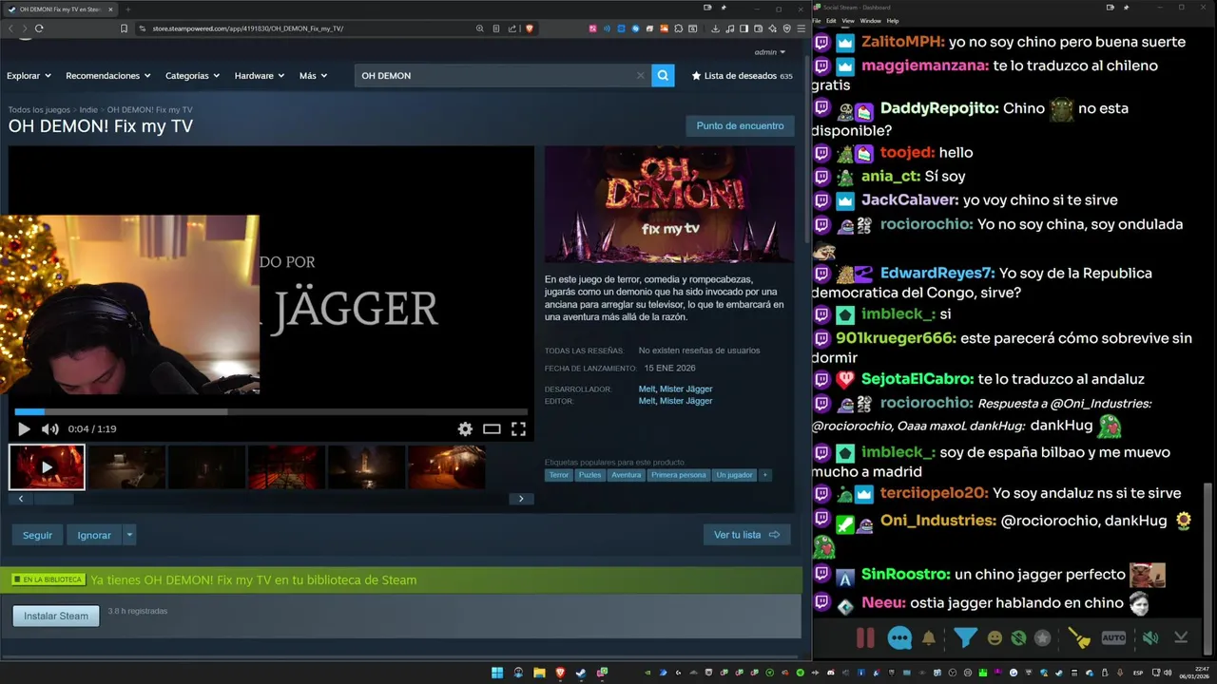This screenshot has width=1217, height=684.
Task: Clear chat with the yellow broom
Action: [x=1079, y=638]
